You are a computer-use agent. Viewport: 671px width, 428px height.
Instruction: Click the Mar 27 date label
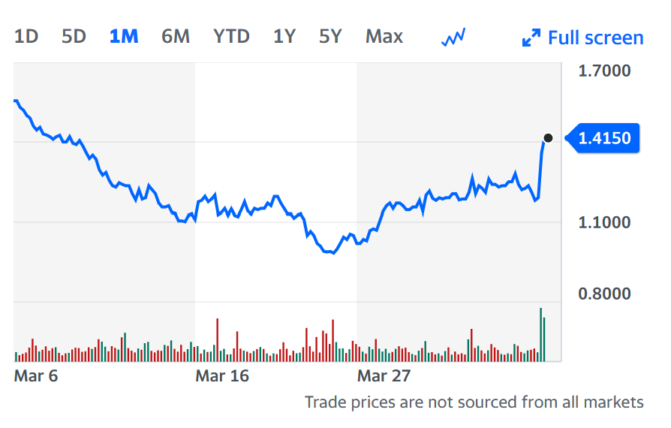383,375
